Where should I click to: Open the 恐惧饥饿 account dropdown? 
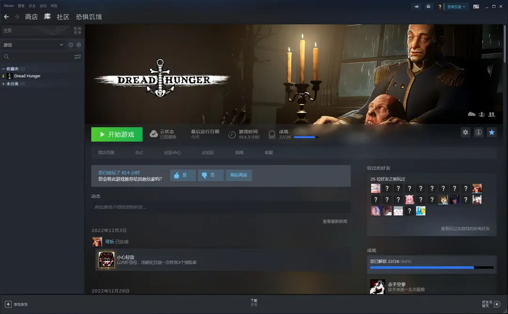[x=456, y=7]
